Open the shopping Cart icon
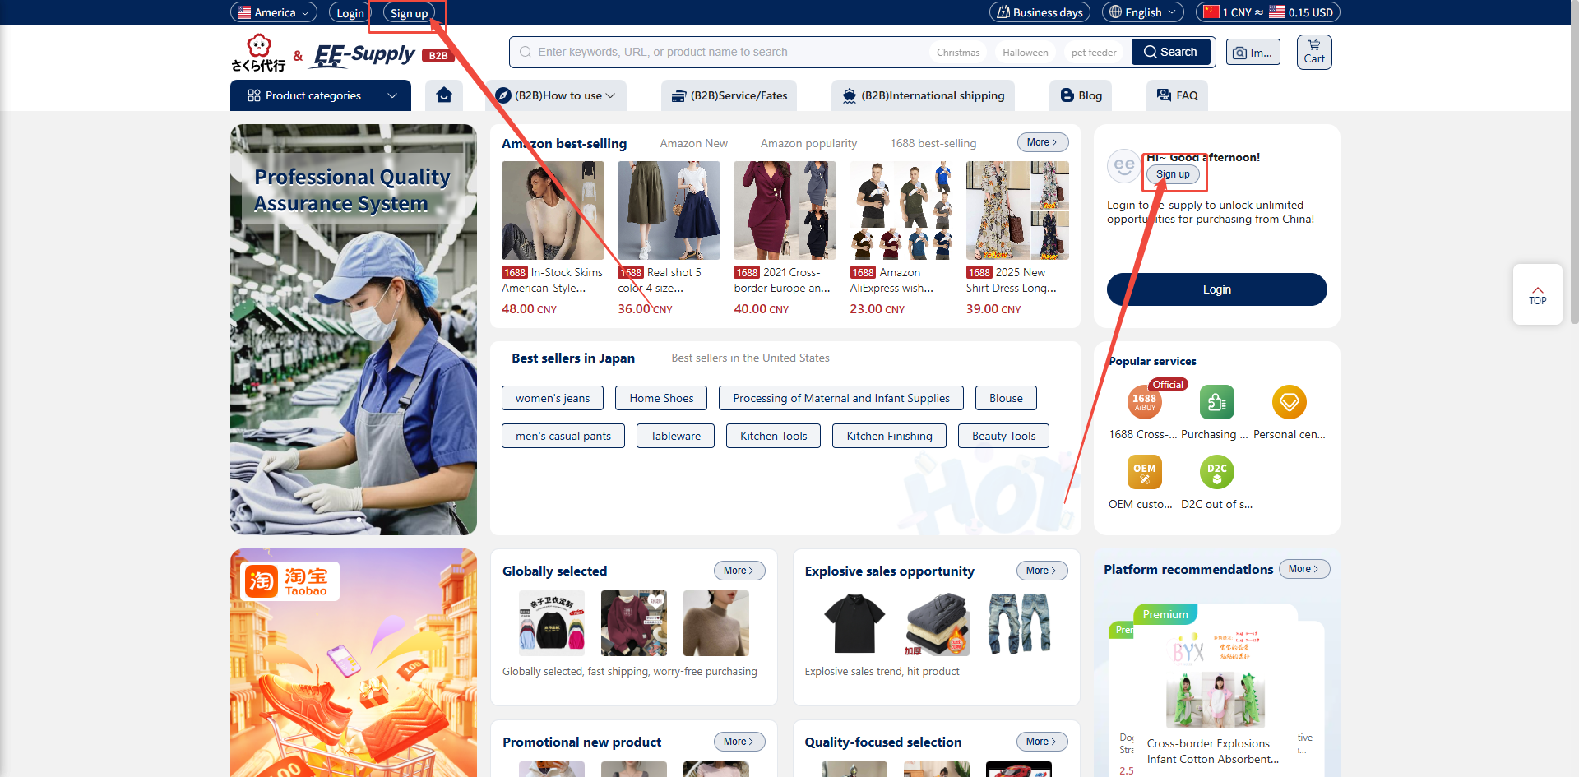The width and height of the screenshot is (1579, 777). pos(1313,52)
